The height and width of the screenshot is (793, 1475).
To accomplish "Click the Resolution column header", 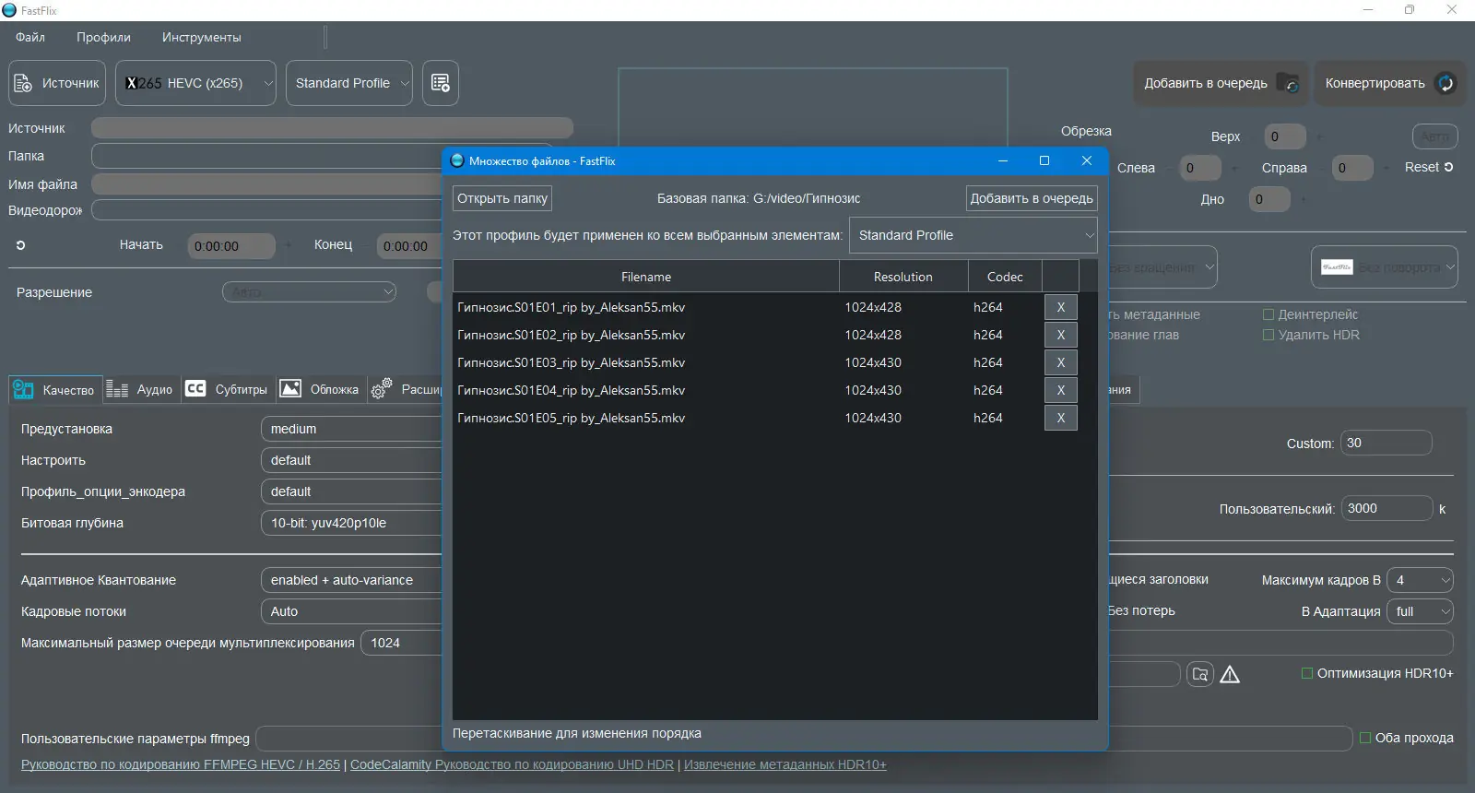I will [x=903, y=277].
